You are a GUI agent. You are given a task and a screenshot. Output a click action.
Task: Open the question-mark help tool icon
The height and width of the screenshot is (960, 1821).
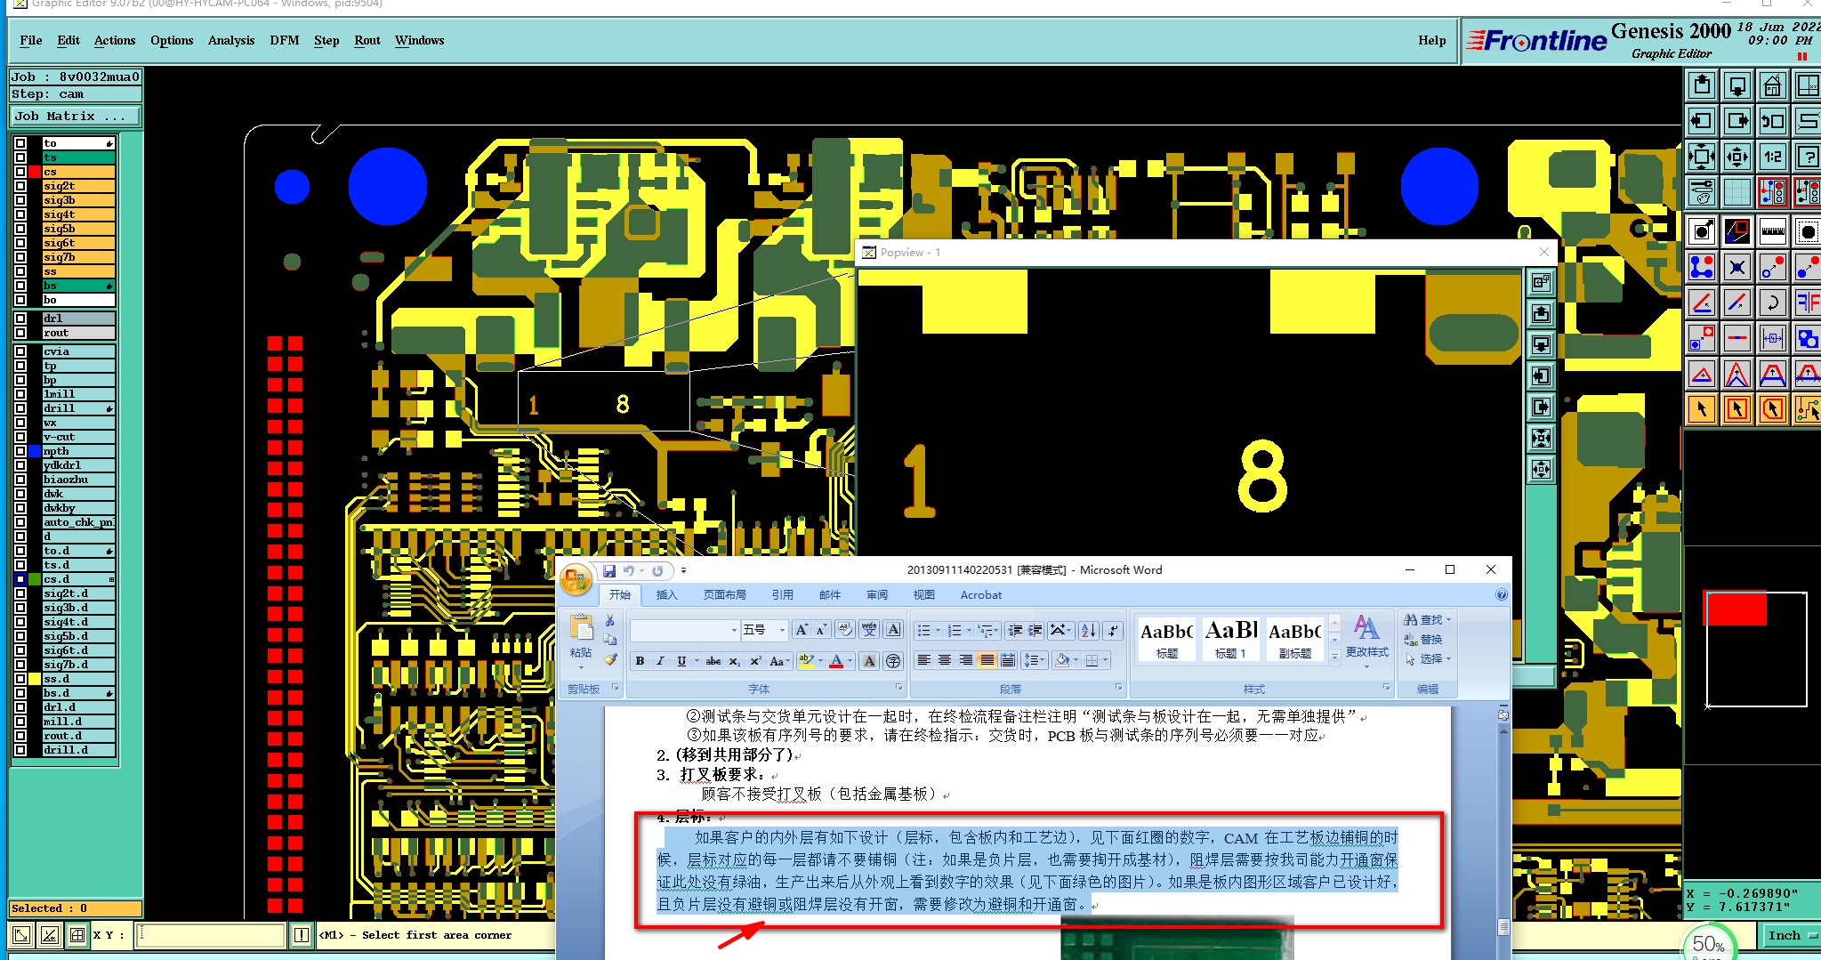(1808, 157)
